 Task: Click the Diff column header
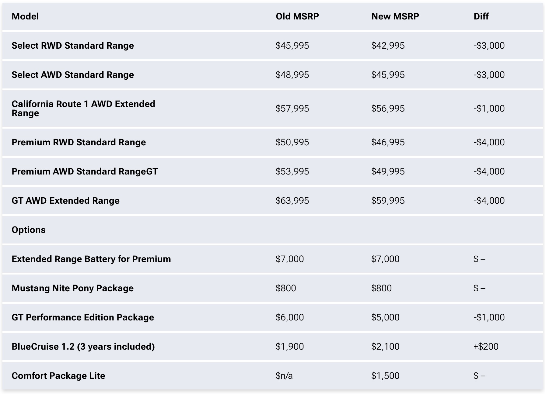pyautogui.click(x=481, y=16)
